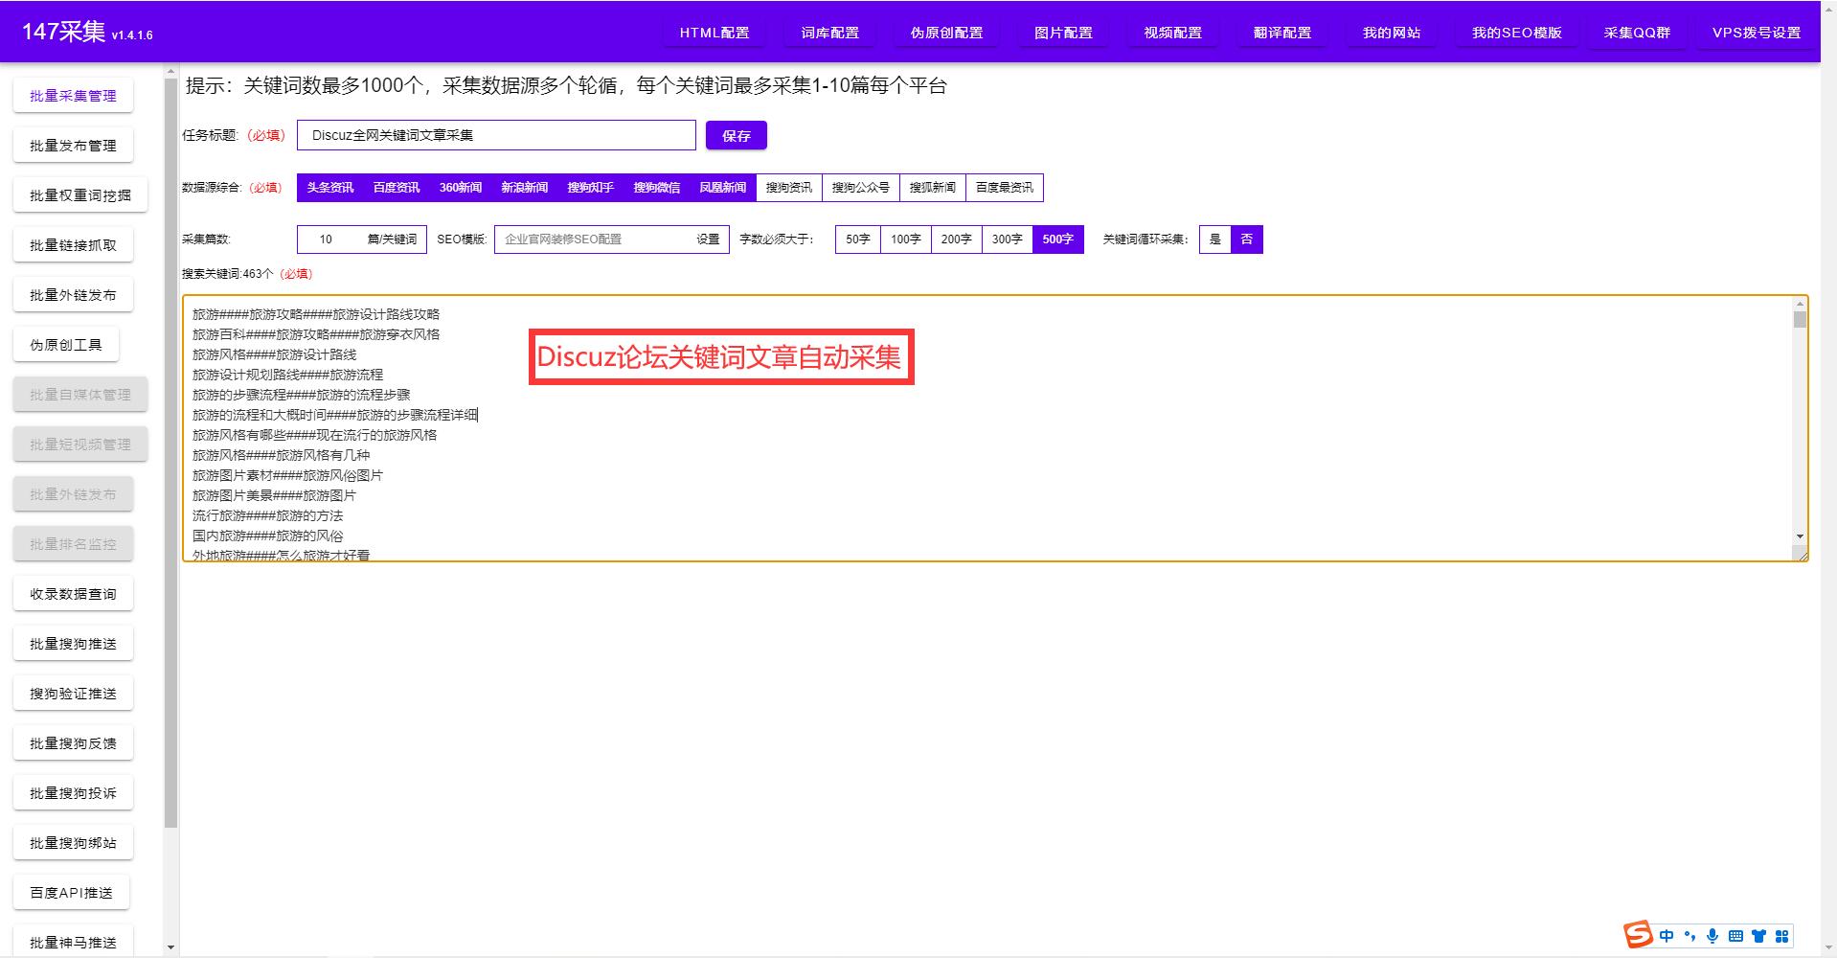
Task: Select 是 for keyword loop collection
Action: coord(1215,239)
